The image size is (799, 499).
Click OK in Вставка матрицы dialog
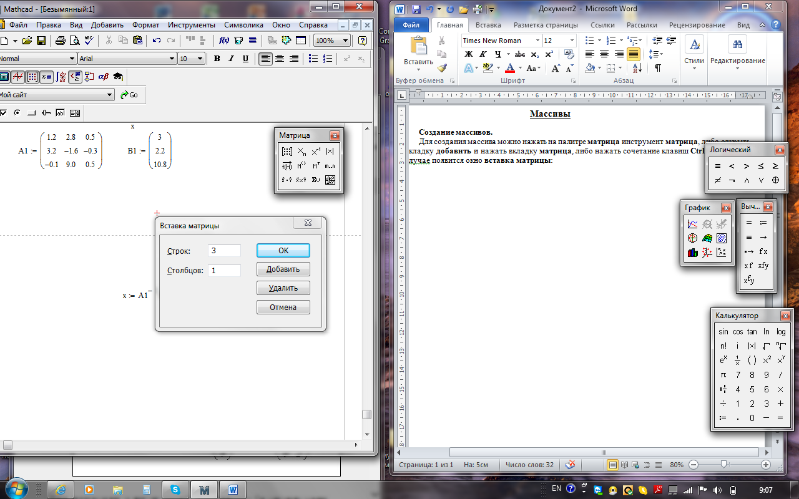pyautogui.click(x=283, y=250)
